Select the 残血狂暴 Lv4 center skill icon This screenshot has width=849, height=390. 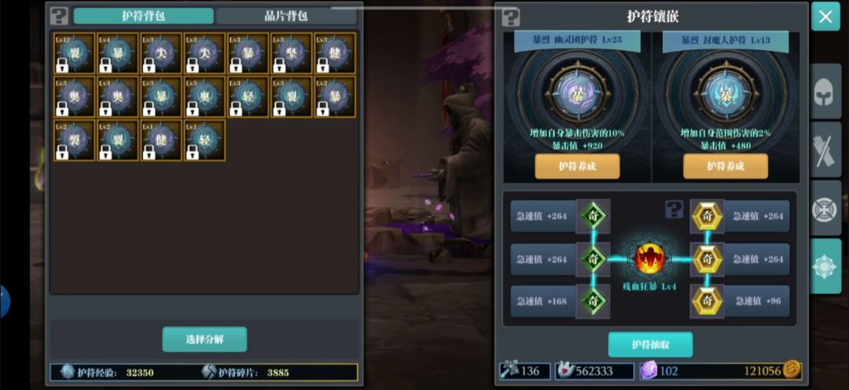(650, 259)
